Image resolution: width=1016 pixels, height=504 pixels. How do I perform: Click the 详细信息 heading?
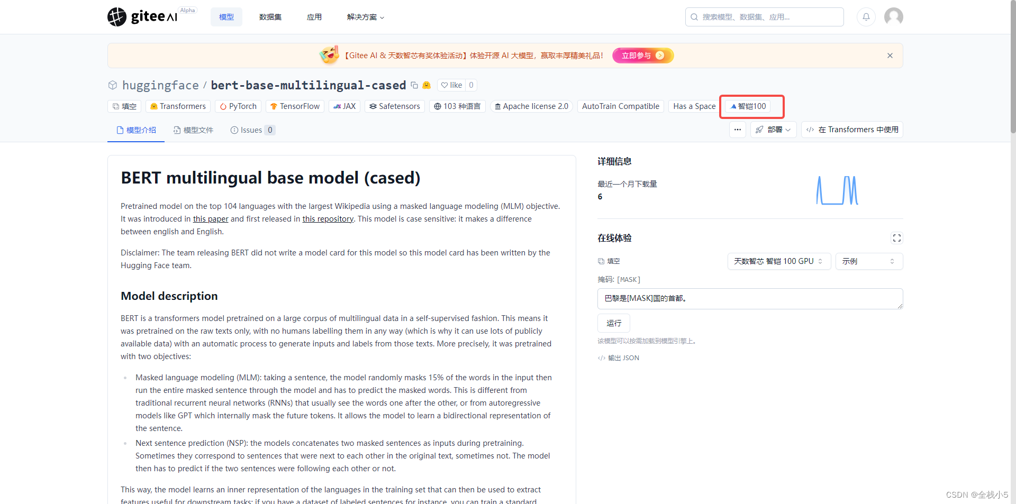point(614,162)
